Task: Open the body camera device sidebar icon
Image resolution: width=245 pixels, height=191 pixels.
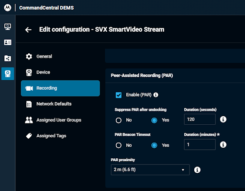Action: point(8,73)
